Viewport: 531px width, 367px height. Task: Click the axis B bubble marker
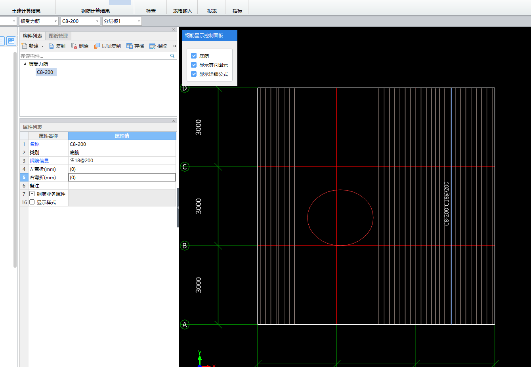pyautogui.click(x=185, y=246)
